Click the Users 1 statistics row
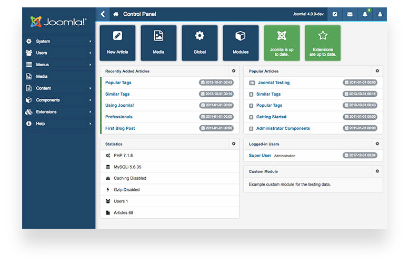409x266 pixels. (169, 201)
